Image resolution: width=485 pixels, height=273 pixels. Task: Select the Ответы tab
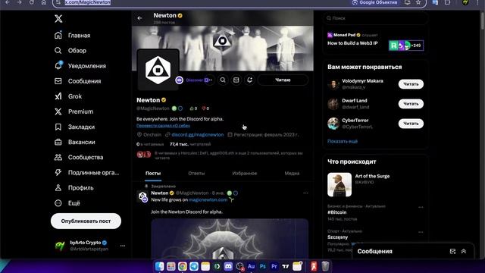tap(196, 174)
